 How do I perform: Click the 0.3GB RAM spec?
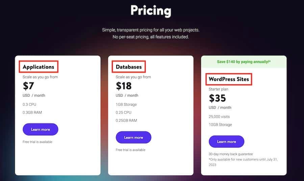click(32, 112)
